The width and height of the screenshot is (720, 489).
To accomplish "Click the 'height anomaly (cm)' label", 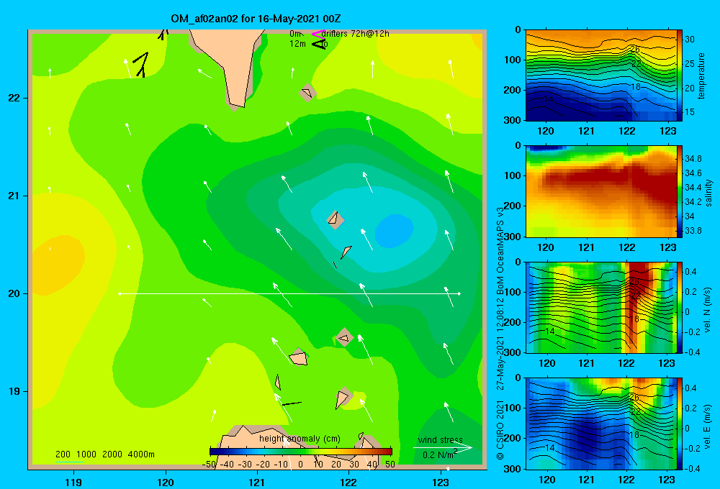I will [300, 439].
